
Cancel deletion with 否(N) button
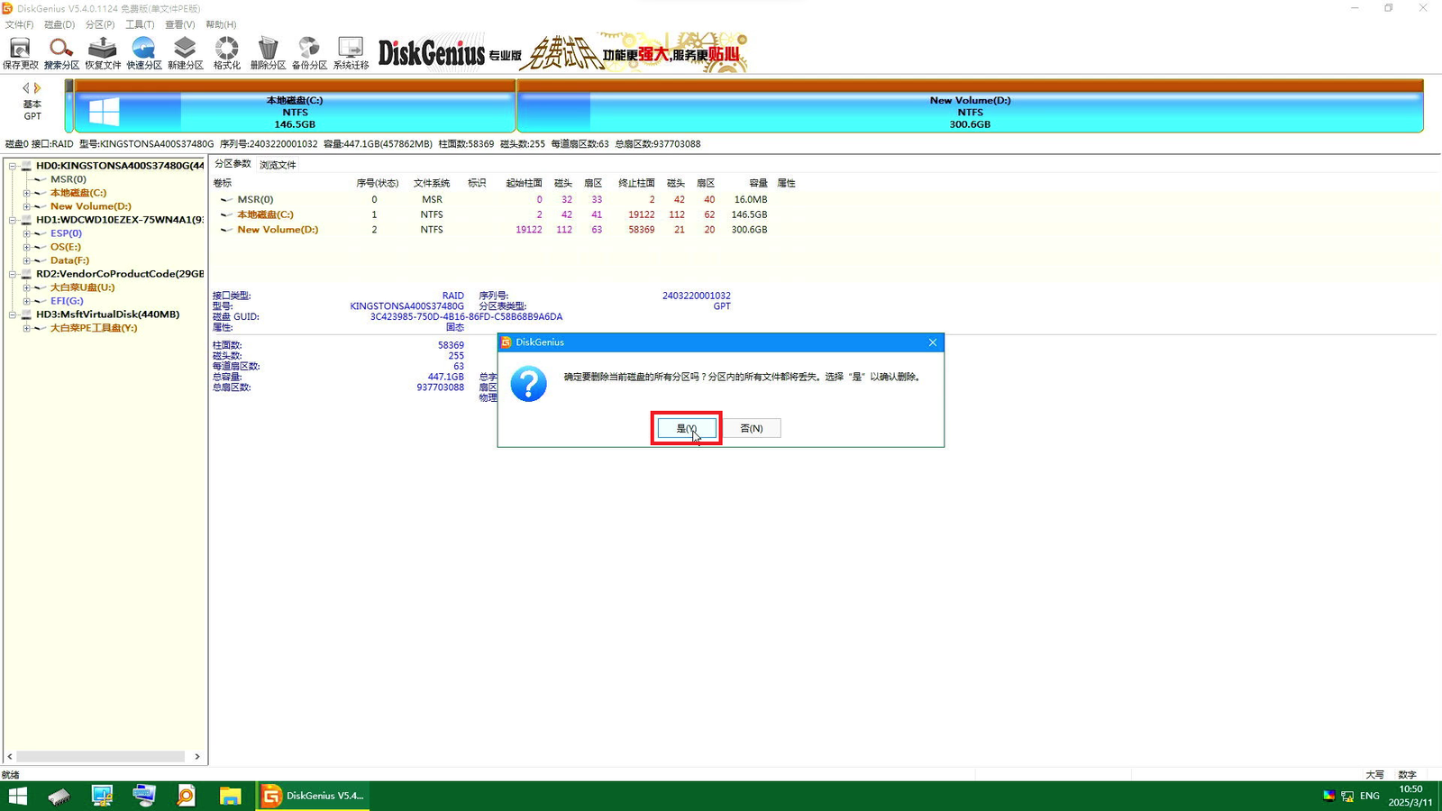pos(751,428)
